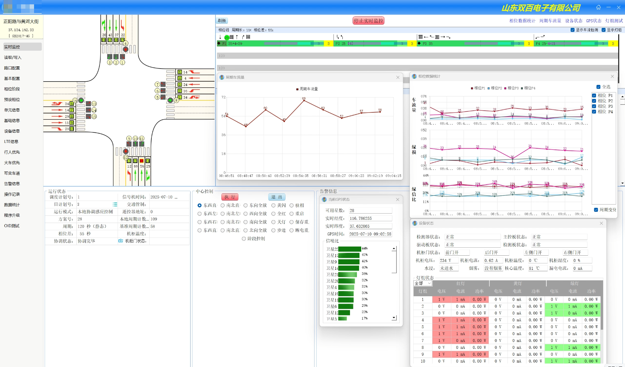Click the red 执行 button
This screenshot has width=625, height=367.
pyautogui.click(x=229, y=197)
